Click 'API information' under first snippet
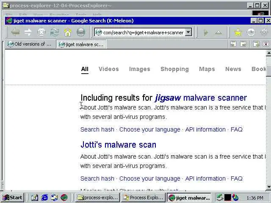 (205, 129)
